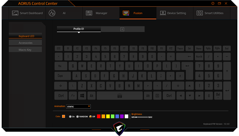The width and height of the screenshot is (239, 136).
Task: Click the window restore icon in title bar
Action: [x=219, y=3]
